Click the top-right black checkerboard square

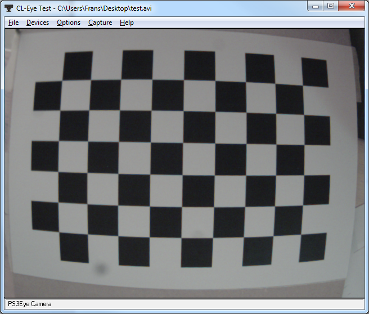tap(314, 72)
